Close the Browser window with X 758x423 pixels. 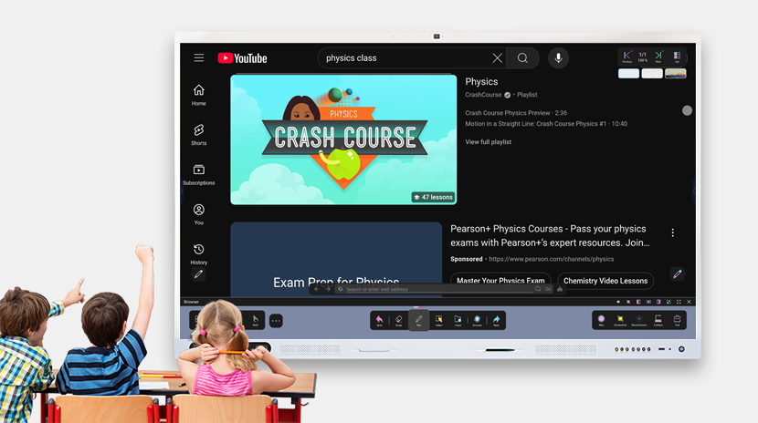tap(689, 302)
